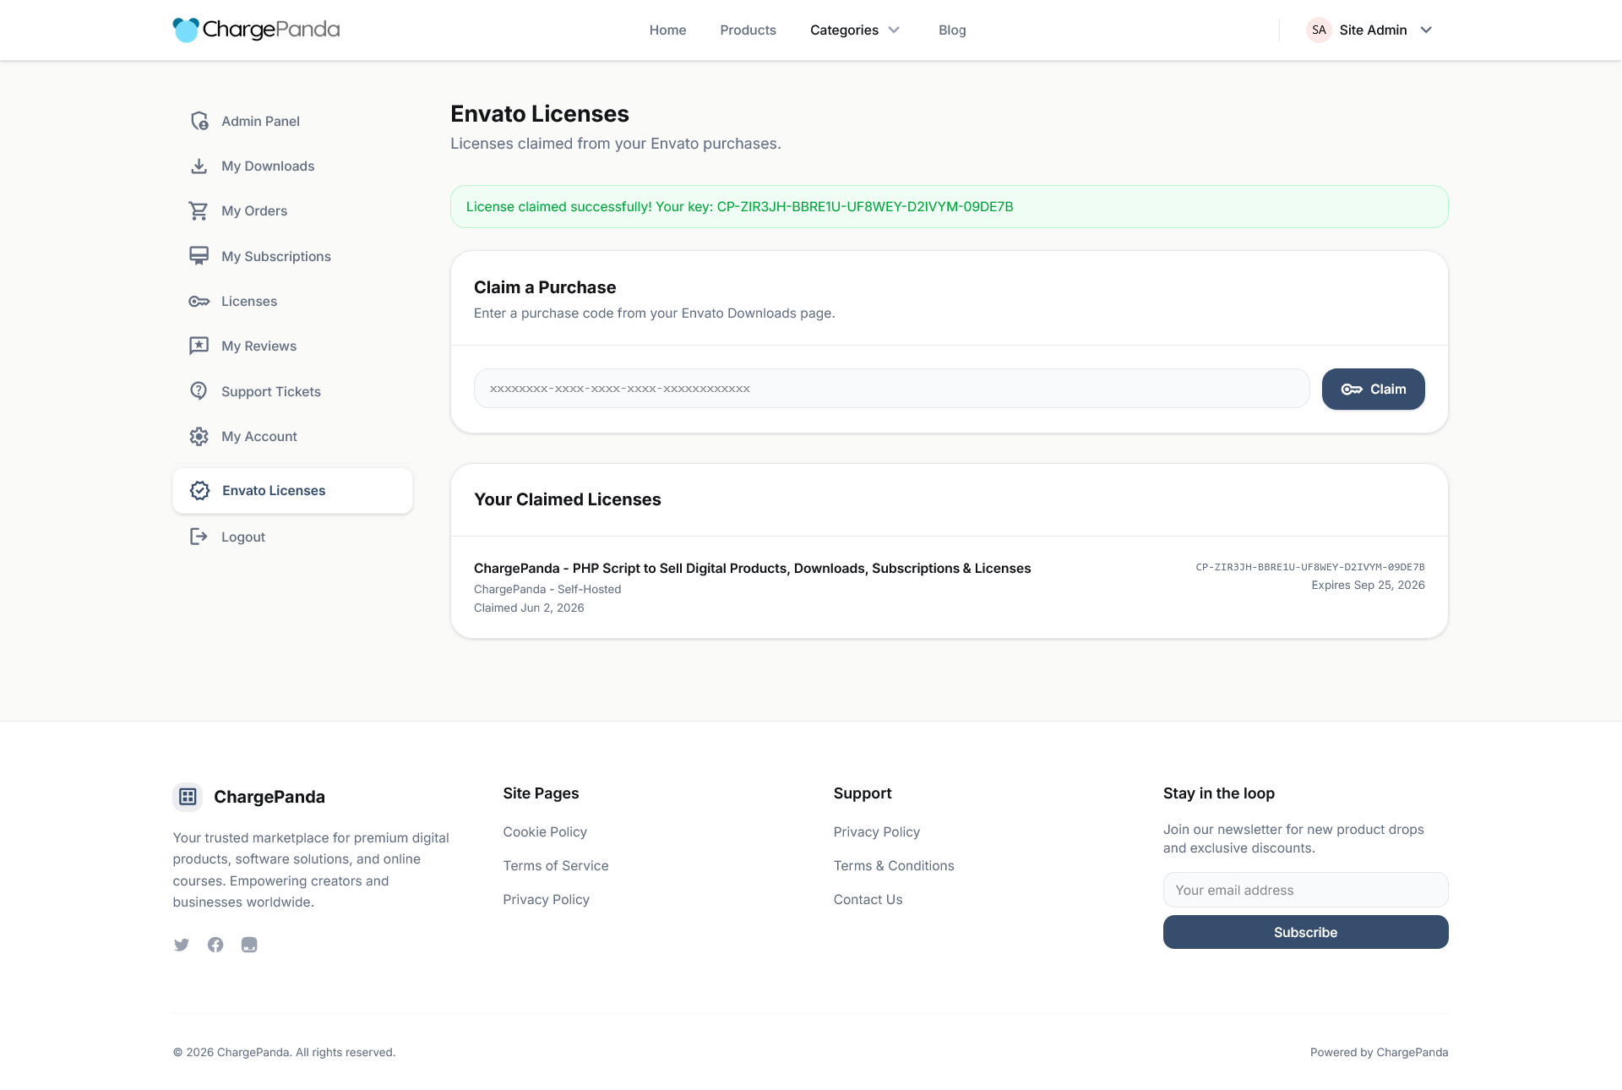Click the My Downloads download icon
Image resolution: width=1622 pixels, height=1090 pixels.
click(x=199, y=166)
